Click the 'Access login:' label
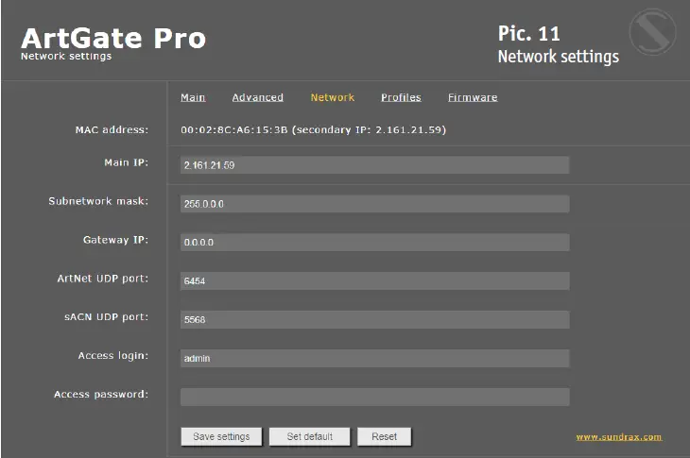 pos(113,356)
